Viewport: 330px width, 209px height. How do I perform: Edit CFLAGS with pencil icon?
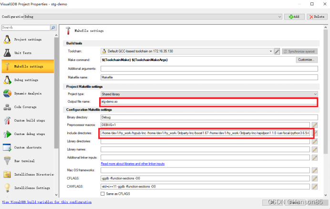pos(315,178)
